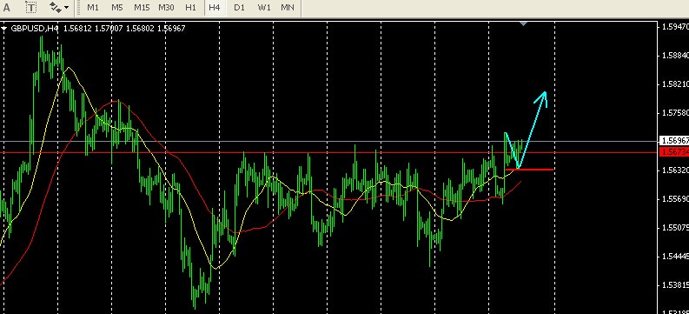Click the close price value 1.56967
Viewport: 689px width, 314px height.
click(x=171, y=29)
